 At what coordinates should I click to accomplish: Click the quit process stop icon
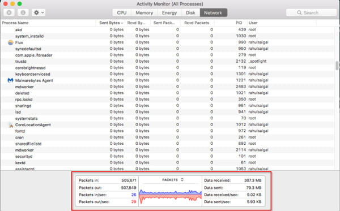(9, 12)
